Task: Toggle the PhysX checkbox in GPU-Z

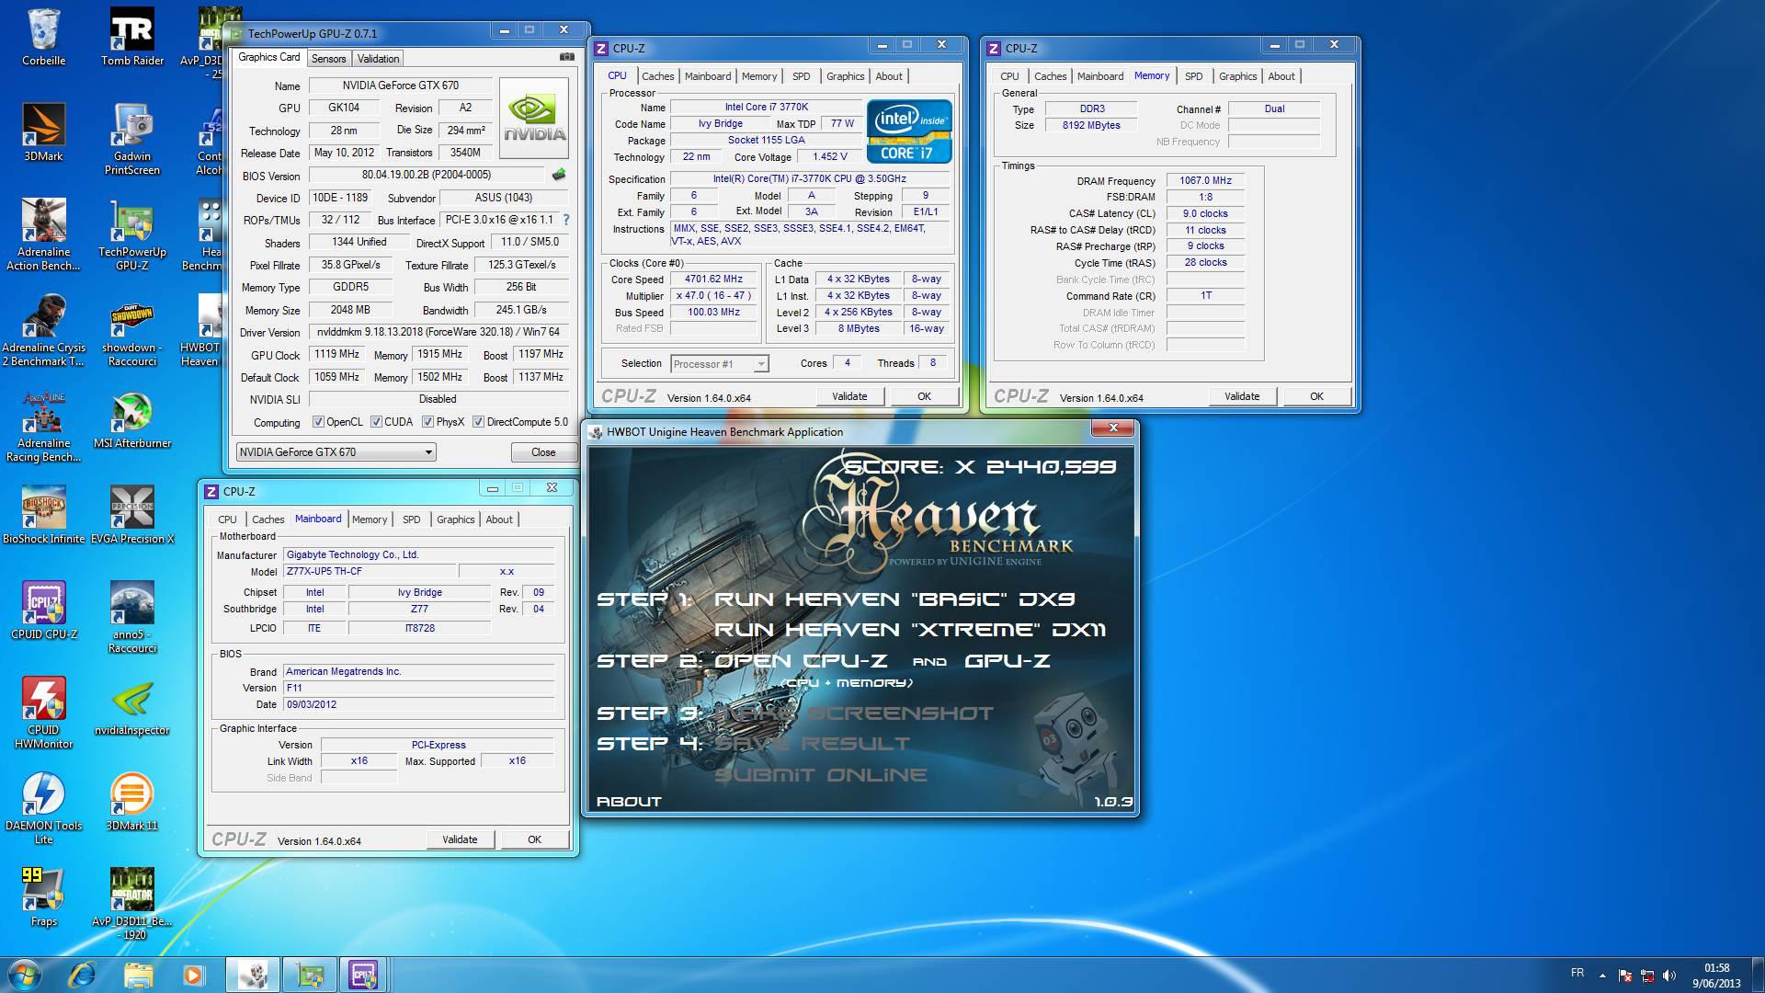Action: (427, 422)
